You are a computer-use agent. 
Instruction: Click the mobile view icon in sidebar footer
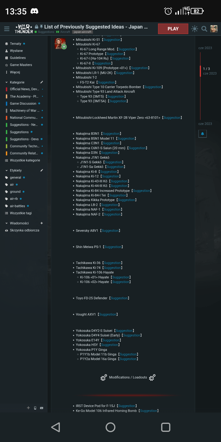[35, 408]
